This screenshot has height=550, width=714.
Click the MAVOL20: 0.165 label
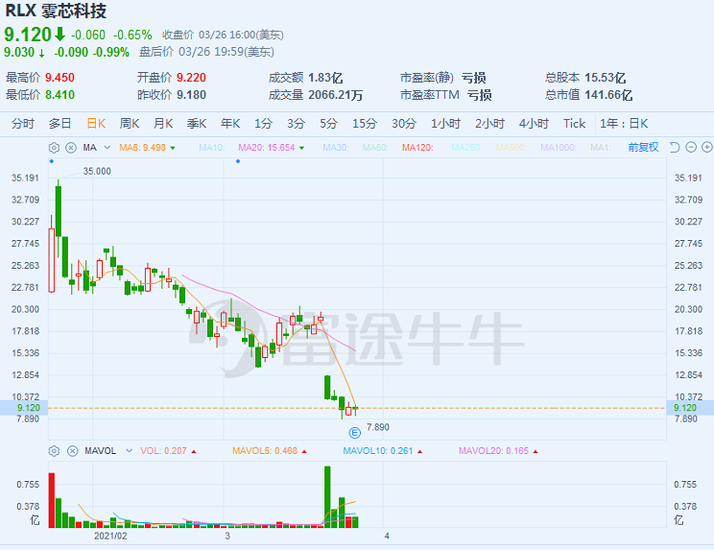(x=493, y=451)
